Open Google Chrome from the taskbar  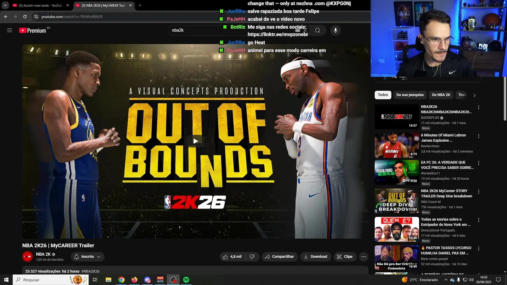pyautogui.click(x=121, y=280)
